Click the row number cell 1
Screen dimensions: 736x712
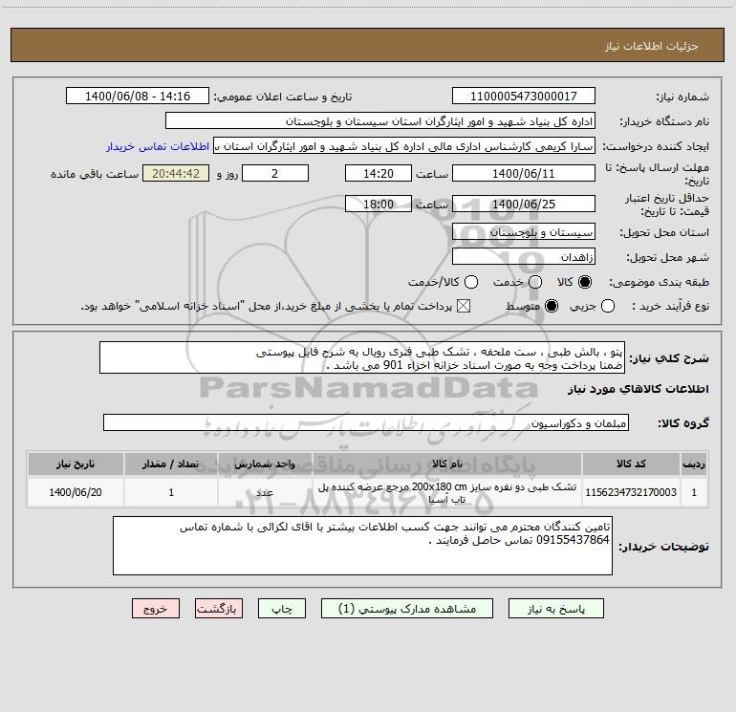pyautogui.click(x=694, y=492)
